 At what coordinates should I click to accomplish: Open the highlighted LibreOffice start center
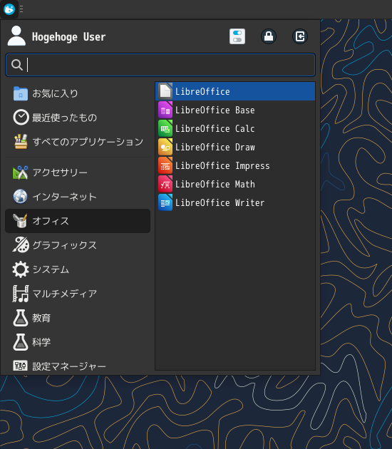(235, 91)
